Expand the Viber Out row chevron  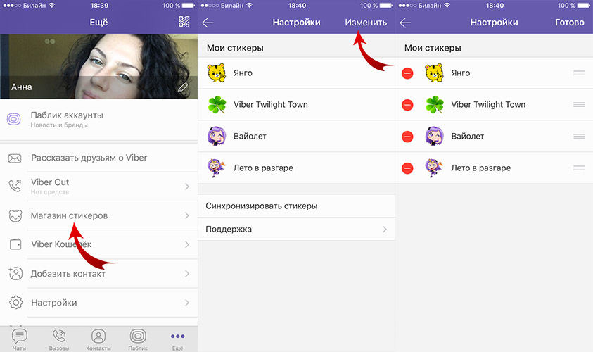(187, 187)
